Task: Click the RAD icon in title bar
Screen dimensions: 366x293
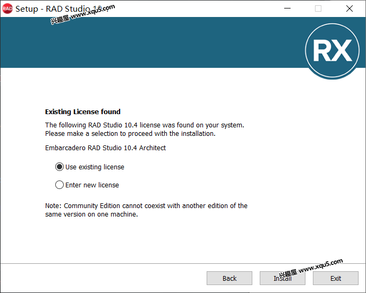Action: pyautogui.click(x=7, y=8)
